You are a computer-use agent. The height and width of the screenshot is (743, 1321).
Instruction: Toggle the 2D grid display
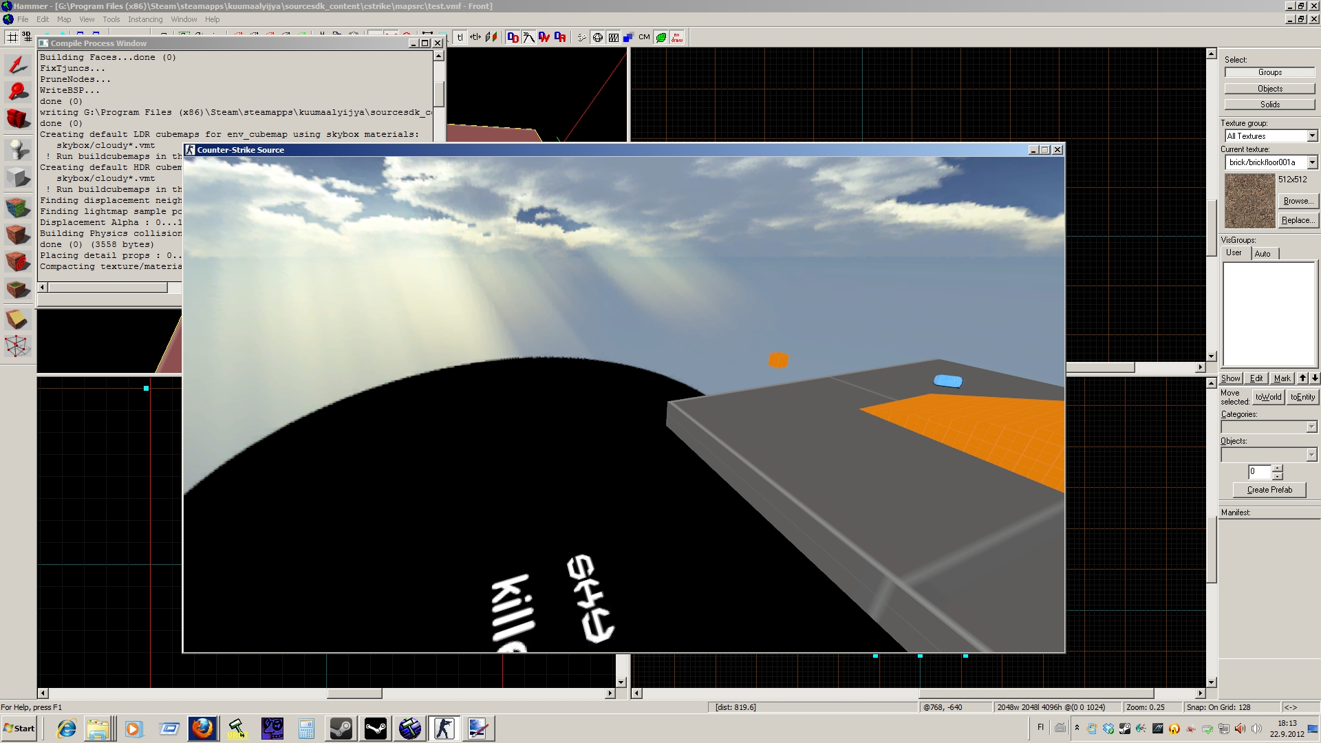pos(12,37)
